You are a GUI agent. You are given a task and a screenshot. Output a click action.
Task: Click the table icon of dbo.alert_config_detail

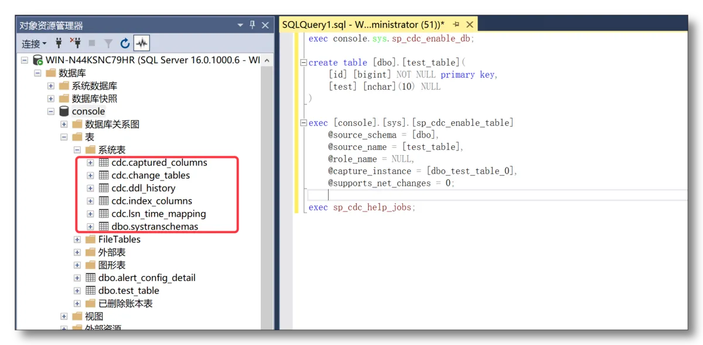coord(91,278)
